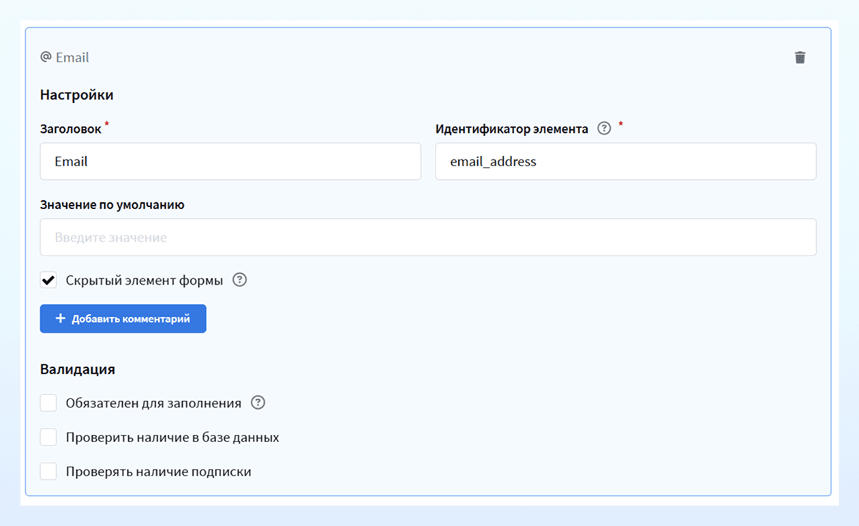
Task: Check Проверять наличие подписки option
Action: coord(48,471)
